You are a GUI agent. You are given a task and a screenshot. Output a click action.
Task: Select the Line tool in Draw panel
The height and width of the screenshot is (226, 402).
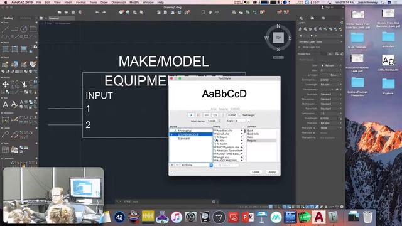pyautogui.click(x=5, y=29)
